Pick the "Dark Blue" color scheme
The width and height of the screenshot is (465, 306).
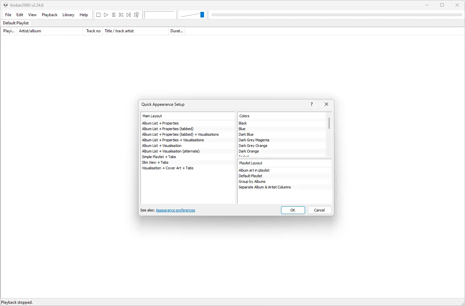coord(282,134)
